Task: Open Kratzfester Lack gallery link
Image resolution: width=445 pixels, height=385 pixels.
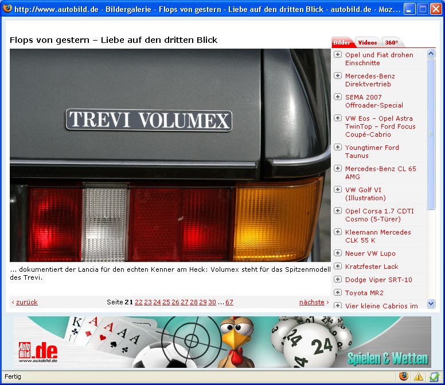Action: click(x=372, y=267)
